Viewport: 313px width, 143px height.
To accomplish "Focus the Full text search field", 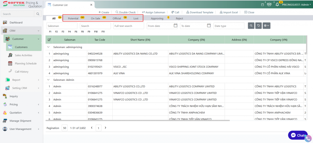I will point(128,26).
